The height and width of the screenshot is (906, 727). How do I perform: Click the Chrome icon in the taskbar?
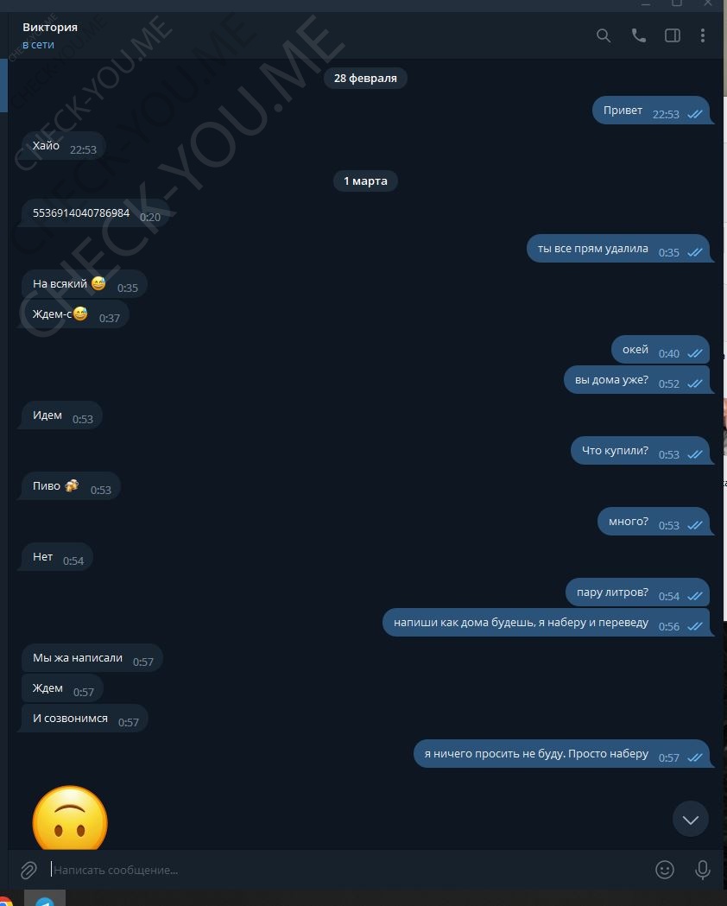[4, 900]
